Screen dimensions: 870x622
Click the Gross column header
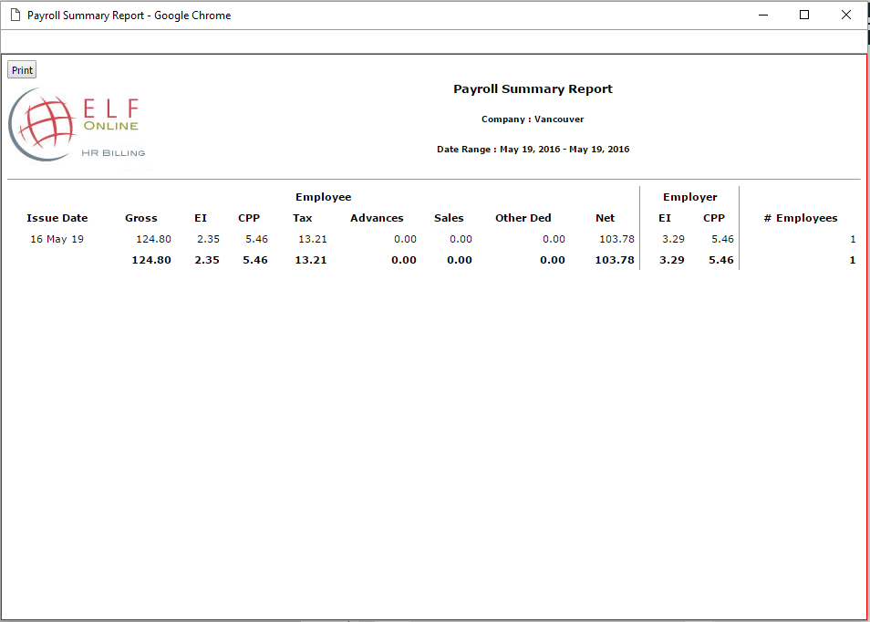[x=141, y=218]
